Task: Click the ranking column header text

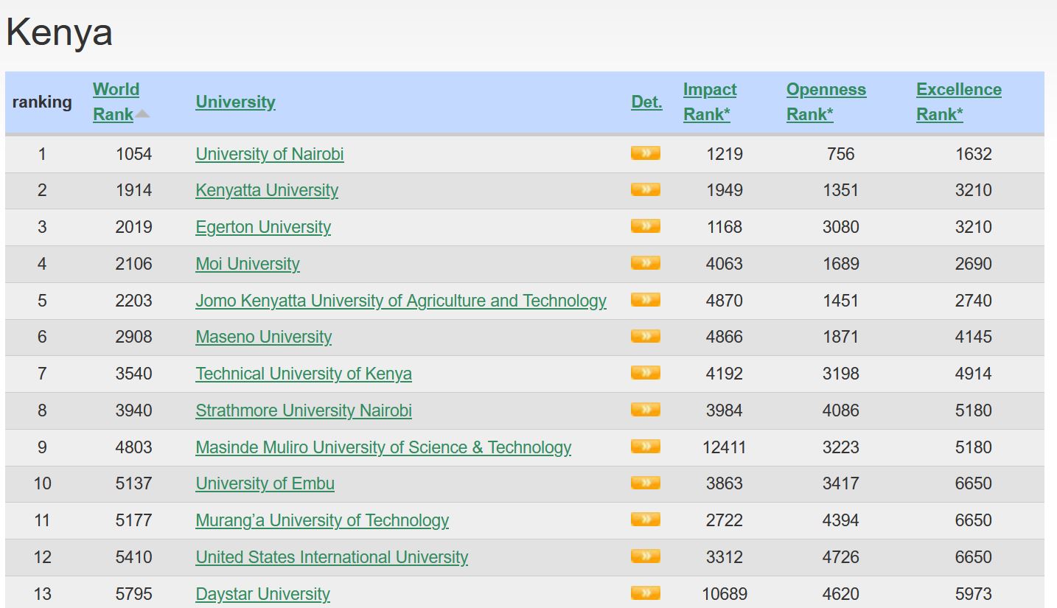Action: pyautogui.click(x=42, y=102)
